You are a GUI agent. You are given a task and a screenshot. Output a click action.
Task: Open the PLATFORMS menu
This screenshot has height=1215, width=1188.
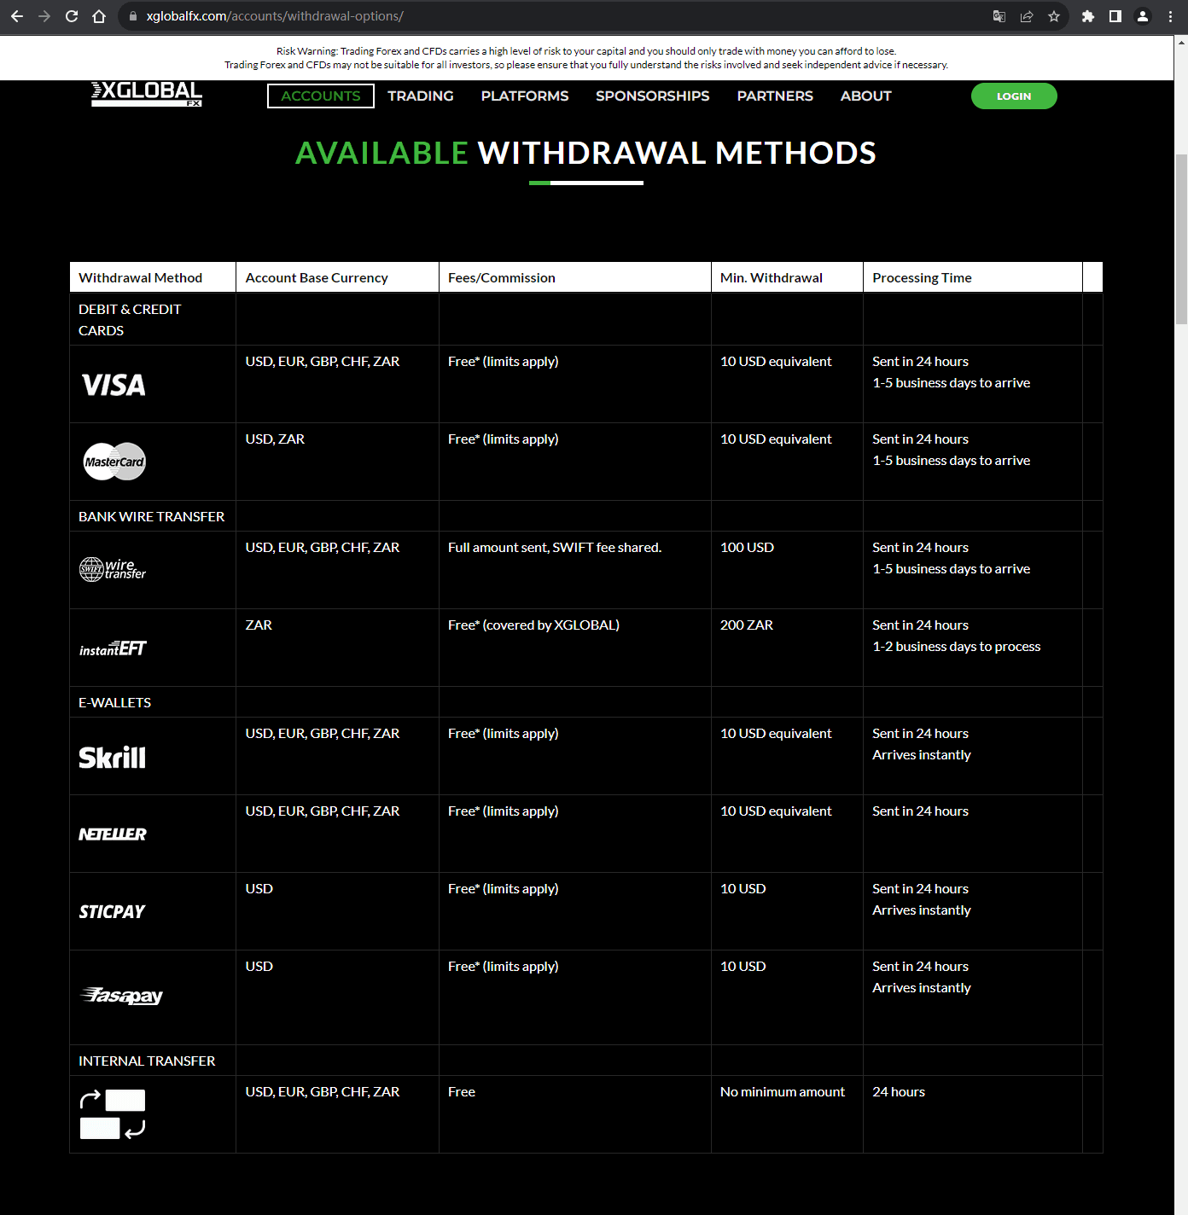click(525, 96)
